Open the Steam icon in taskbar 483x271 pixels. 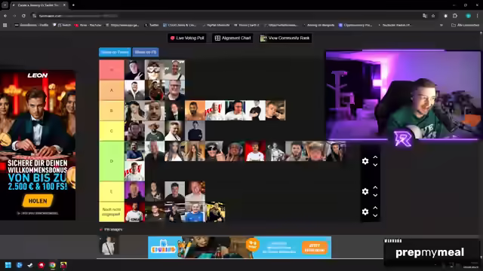[x=30, y=265]
